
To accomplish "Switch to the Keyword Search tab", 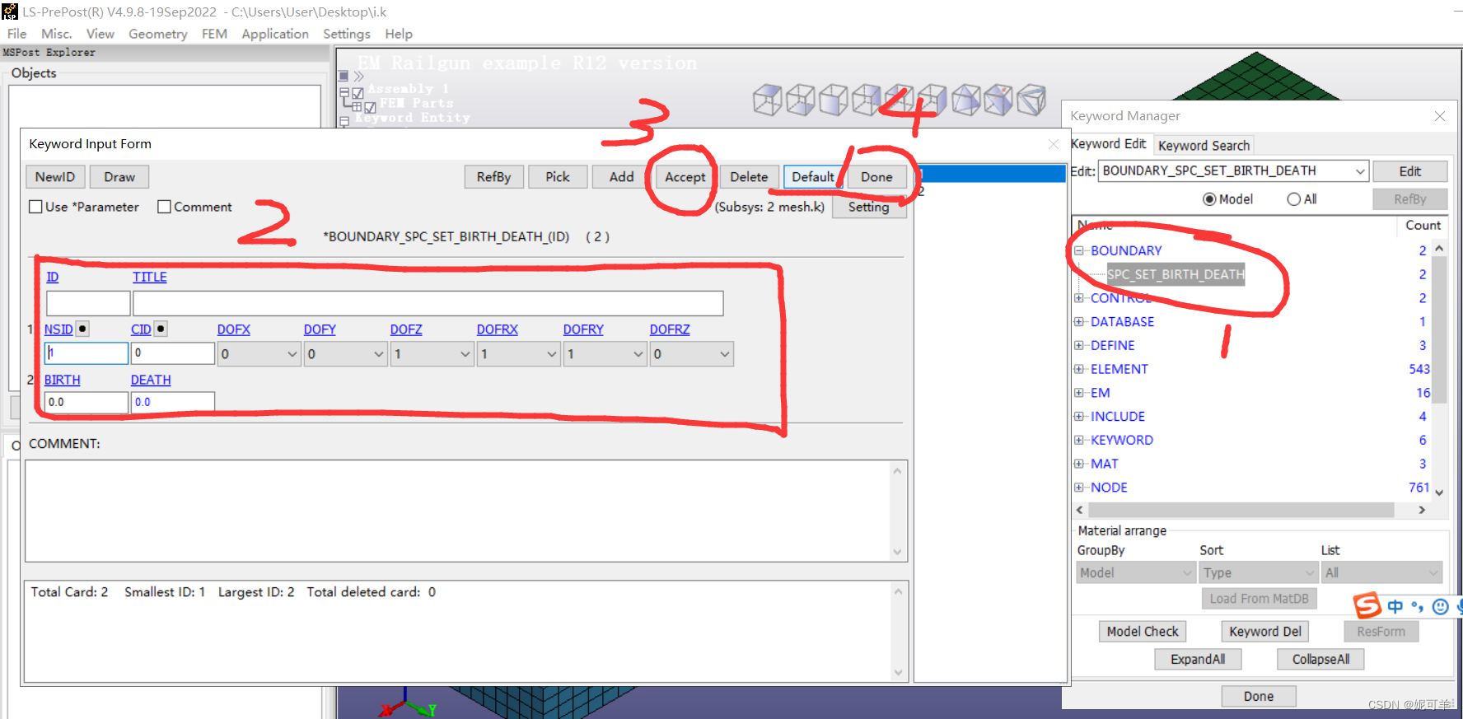I will (1204, 146).
